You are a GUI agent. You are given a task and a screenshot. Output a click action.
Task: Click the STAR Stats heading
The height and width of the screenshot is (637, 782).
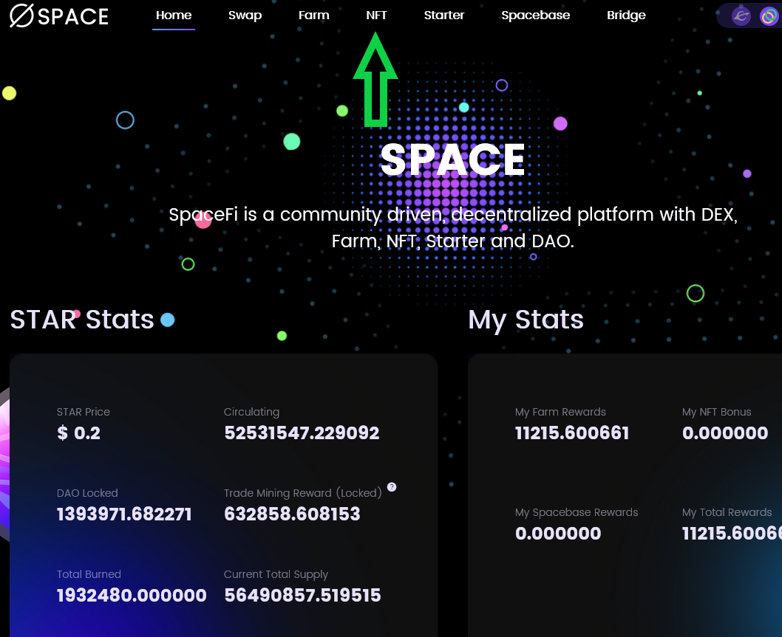[82, 320]
